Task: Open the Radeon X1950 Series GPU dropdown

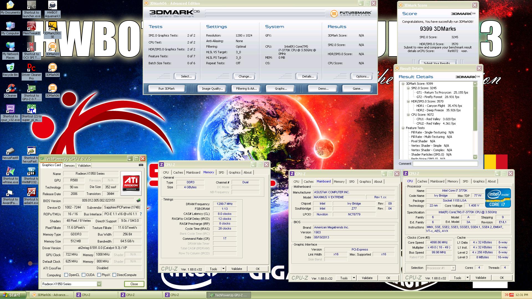Action: [99, 284]
